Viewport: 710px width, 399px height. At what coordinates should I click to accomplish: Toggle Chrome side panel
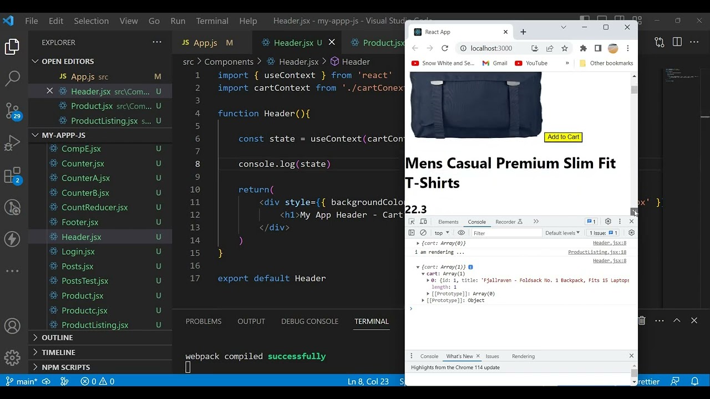[x=598, y=48]
